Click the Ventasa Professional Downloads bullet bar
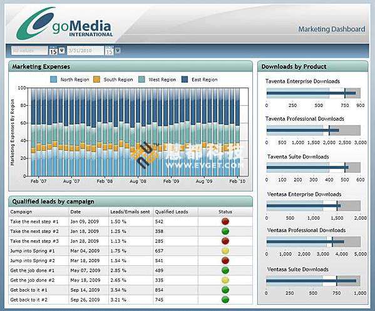375x311 pixels. 314,242
